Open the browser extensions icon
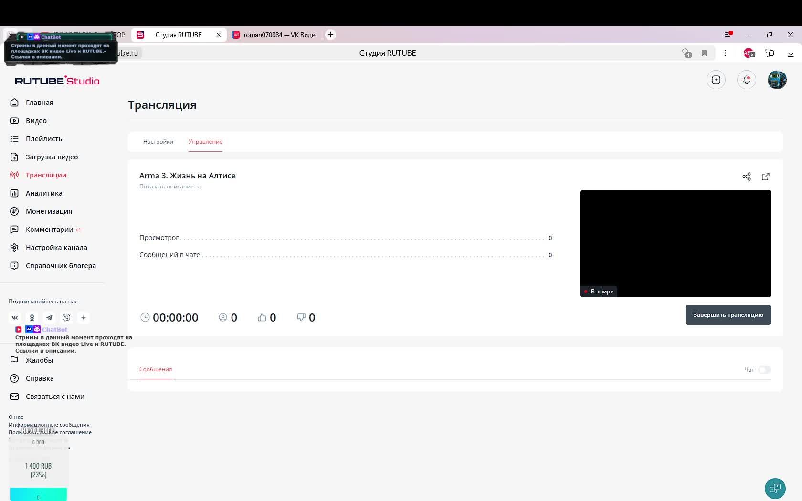The width and height of the screenshot is (802, 501). point(770,53)
